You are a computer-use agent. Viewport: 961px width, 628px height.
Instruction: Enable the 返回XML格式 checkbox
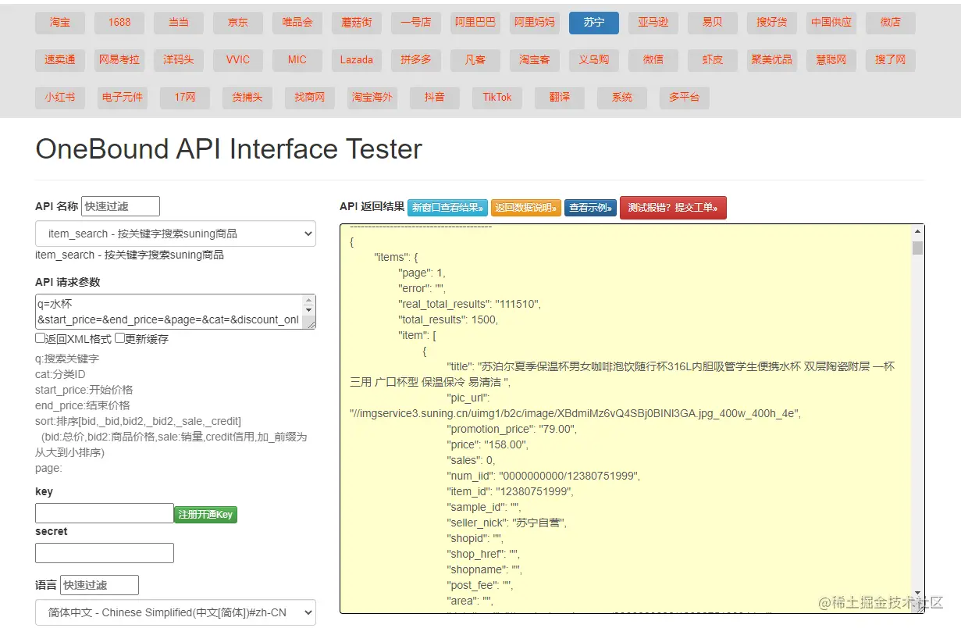[x=40, y=338]
